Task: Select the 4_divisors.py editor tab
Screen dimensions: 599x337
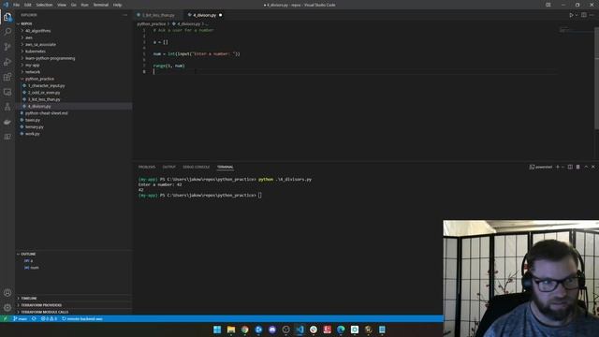Action: [x=204, y=15]
